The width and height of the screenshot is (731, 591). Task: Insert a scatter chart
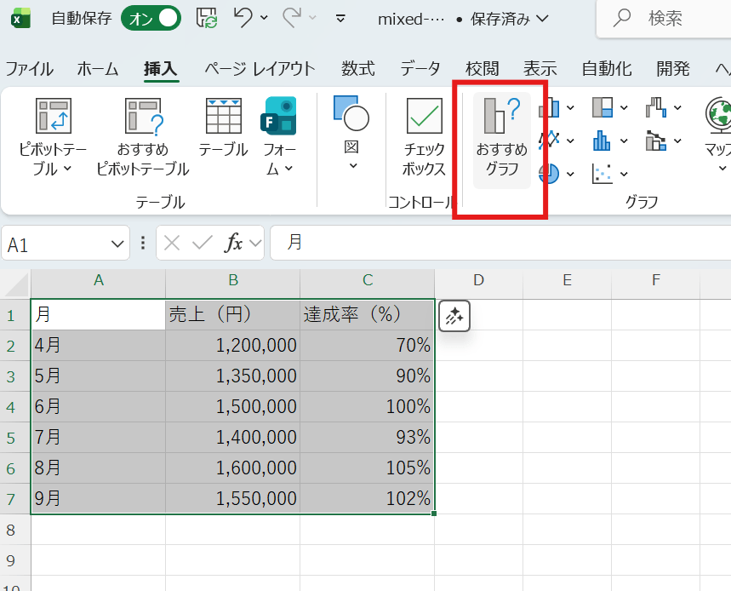point(603,174)
